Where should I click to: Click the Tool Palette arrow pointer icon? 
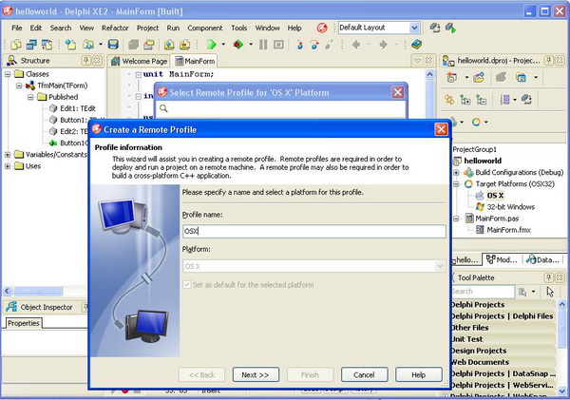(550, 292)
